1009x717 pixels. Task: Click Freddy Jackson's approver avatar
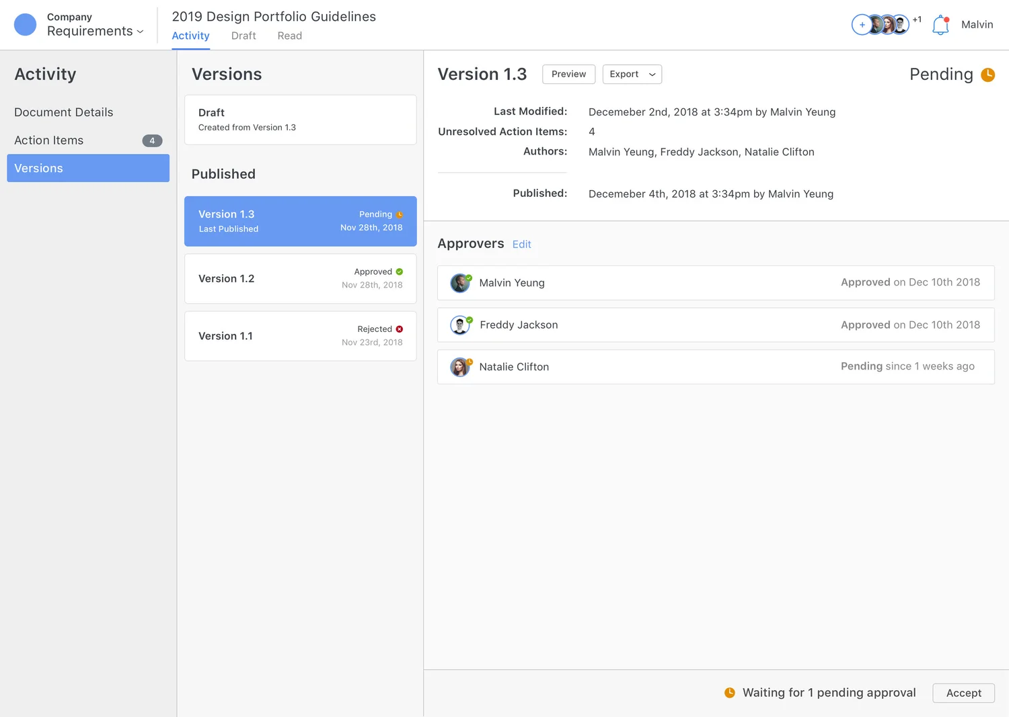(x=460, y=325)
